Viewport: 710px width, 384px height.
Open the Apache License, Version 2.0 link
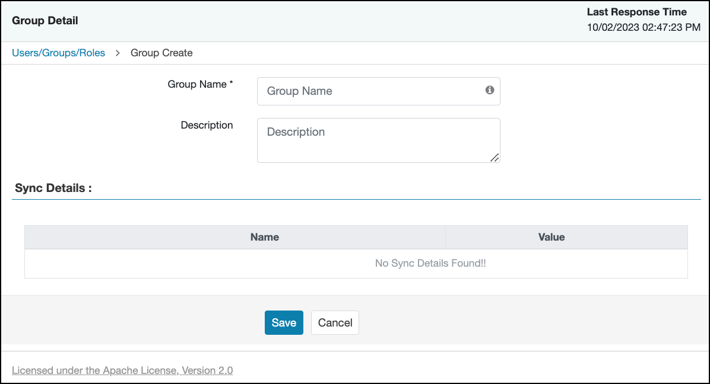[x=122, y=370]
